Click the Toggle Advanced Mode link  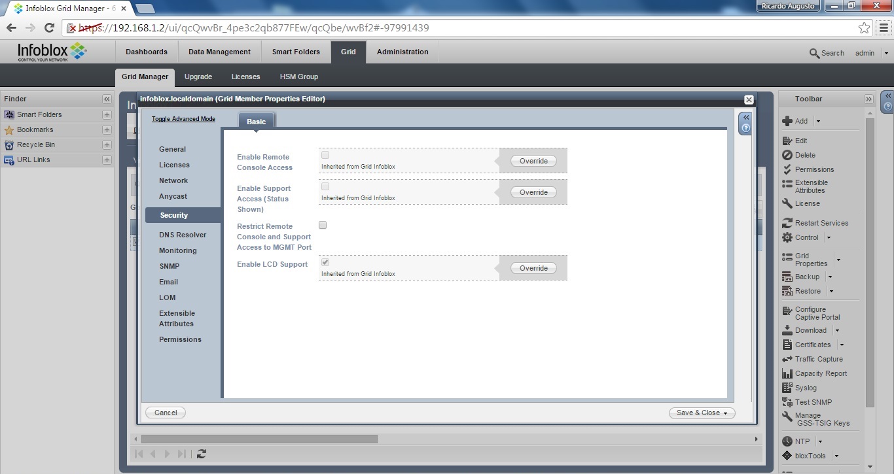tap(183, 119)
